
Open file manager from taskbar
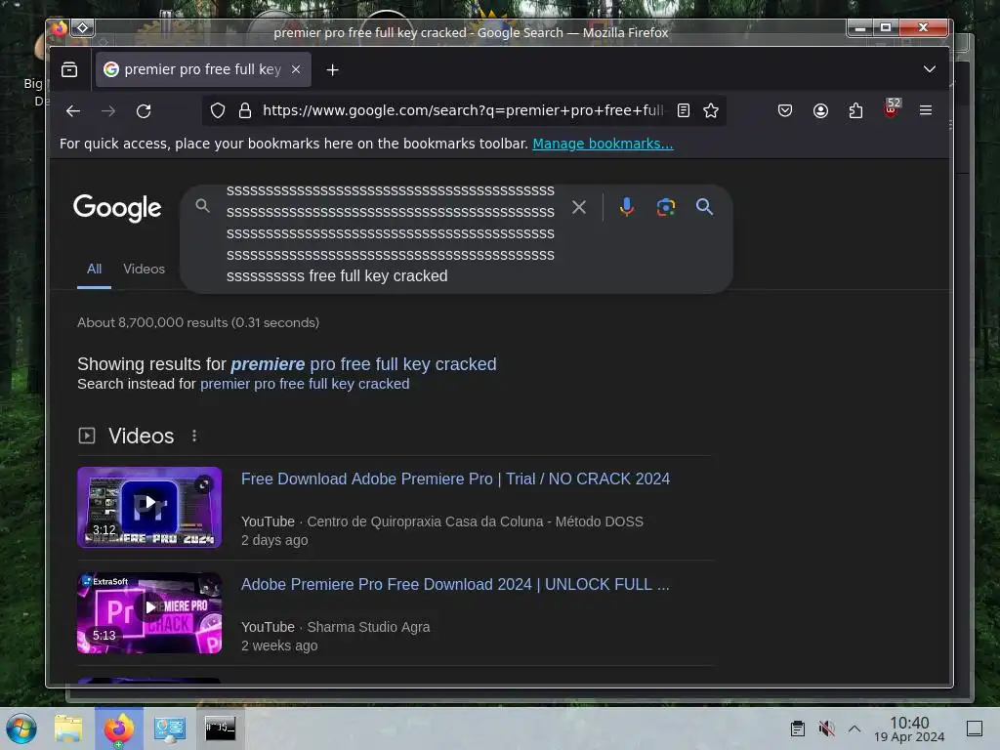click(x=68, y=729)
